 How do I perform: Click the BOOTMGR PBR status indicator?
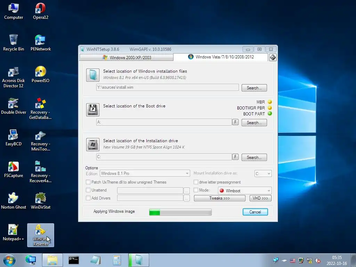270,108
